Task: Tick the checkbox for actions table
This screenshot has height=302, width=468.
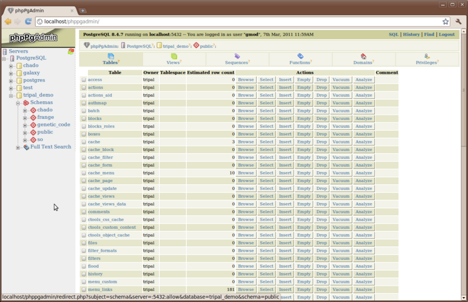Action: coord(84,88)
